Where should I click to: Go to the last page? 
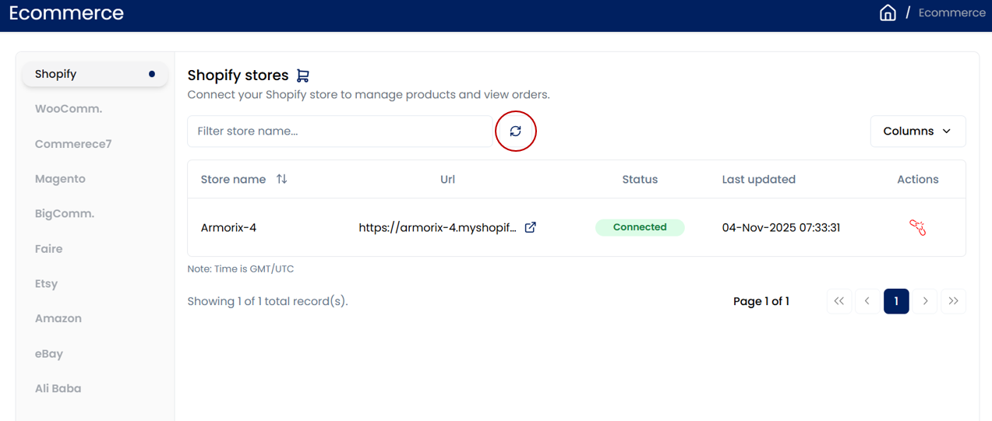click(x=953, y=301)
